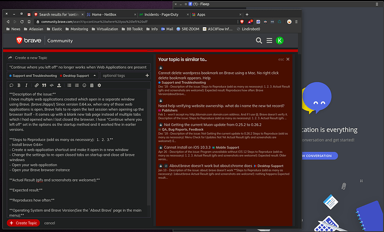Click the Publishers category label
This screenshot has width=384, height=232.
click(x=168, y=110)
